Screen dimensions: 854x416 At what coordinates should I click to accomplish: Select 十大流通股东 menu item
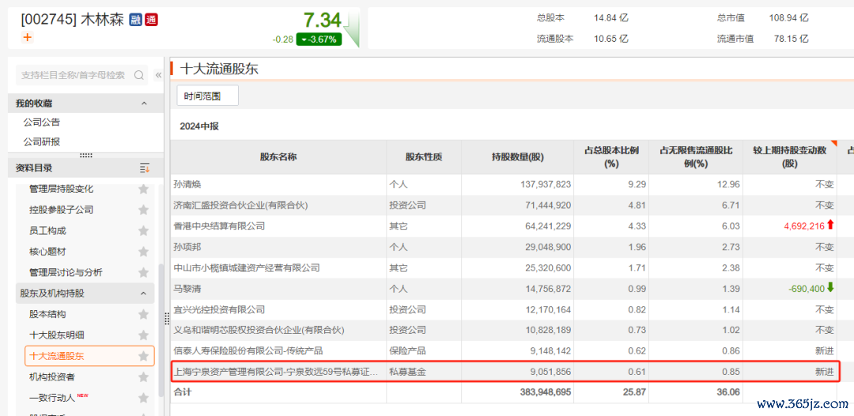coord(90,356)
